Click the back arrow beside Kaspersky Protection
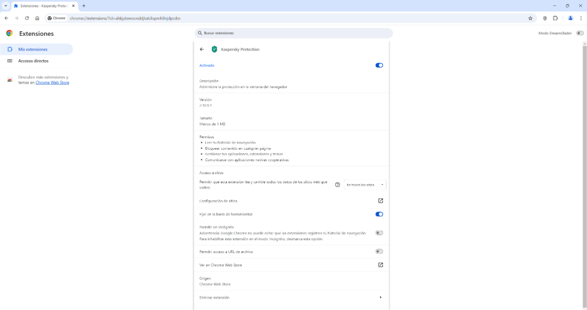Viewport: 587px width, 310px height. (202, 49)
